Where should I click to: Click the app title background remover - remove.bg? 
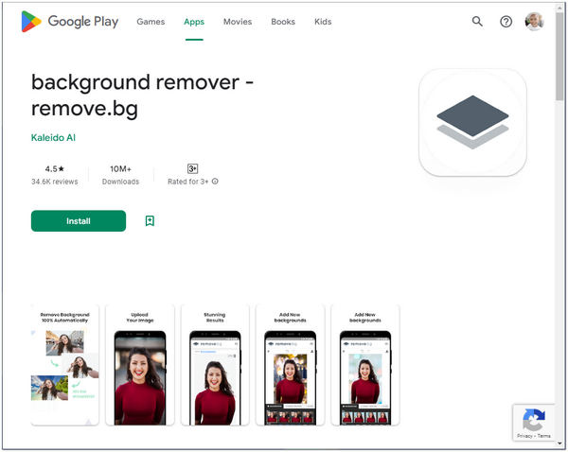click(x=142, y=95)
